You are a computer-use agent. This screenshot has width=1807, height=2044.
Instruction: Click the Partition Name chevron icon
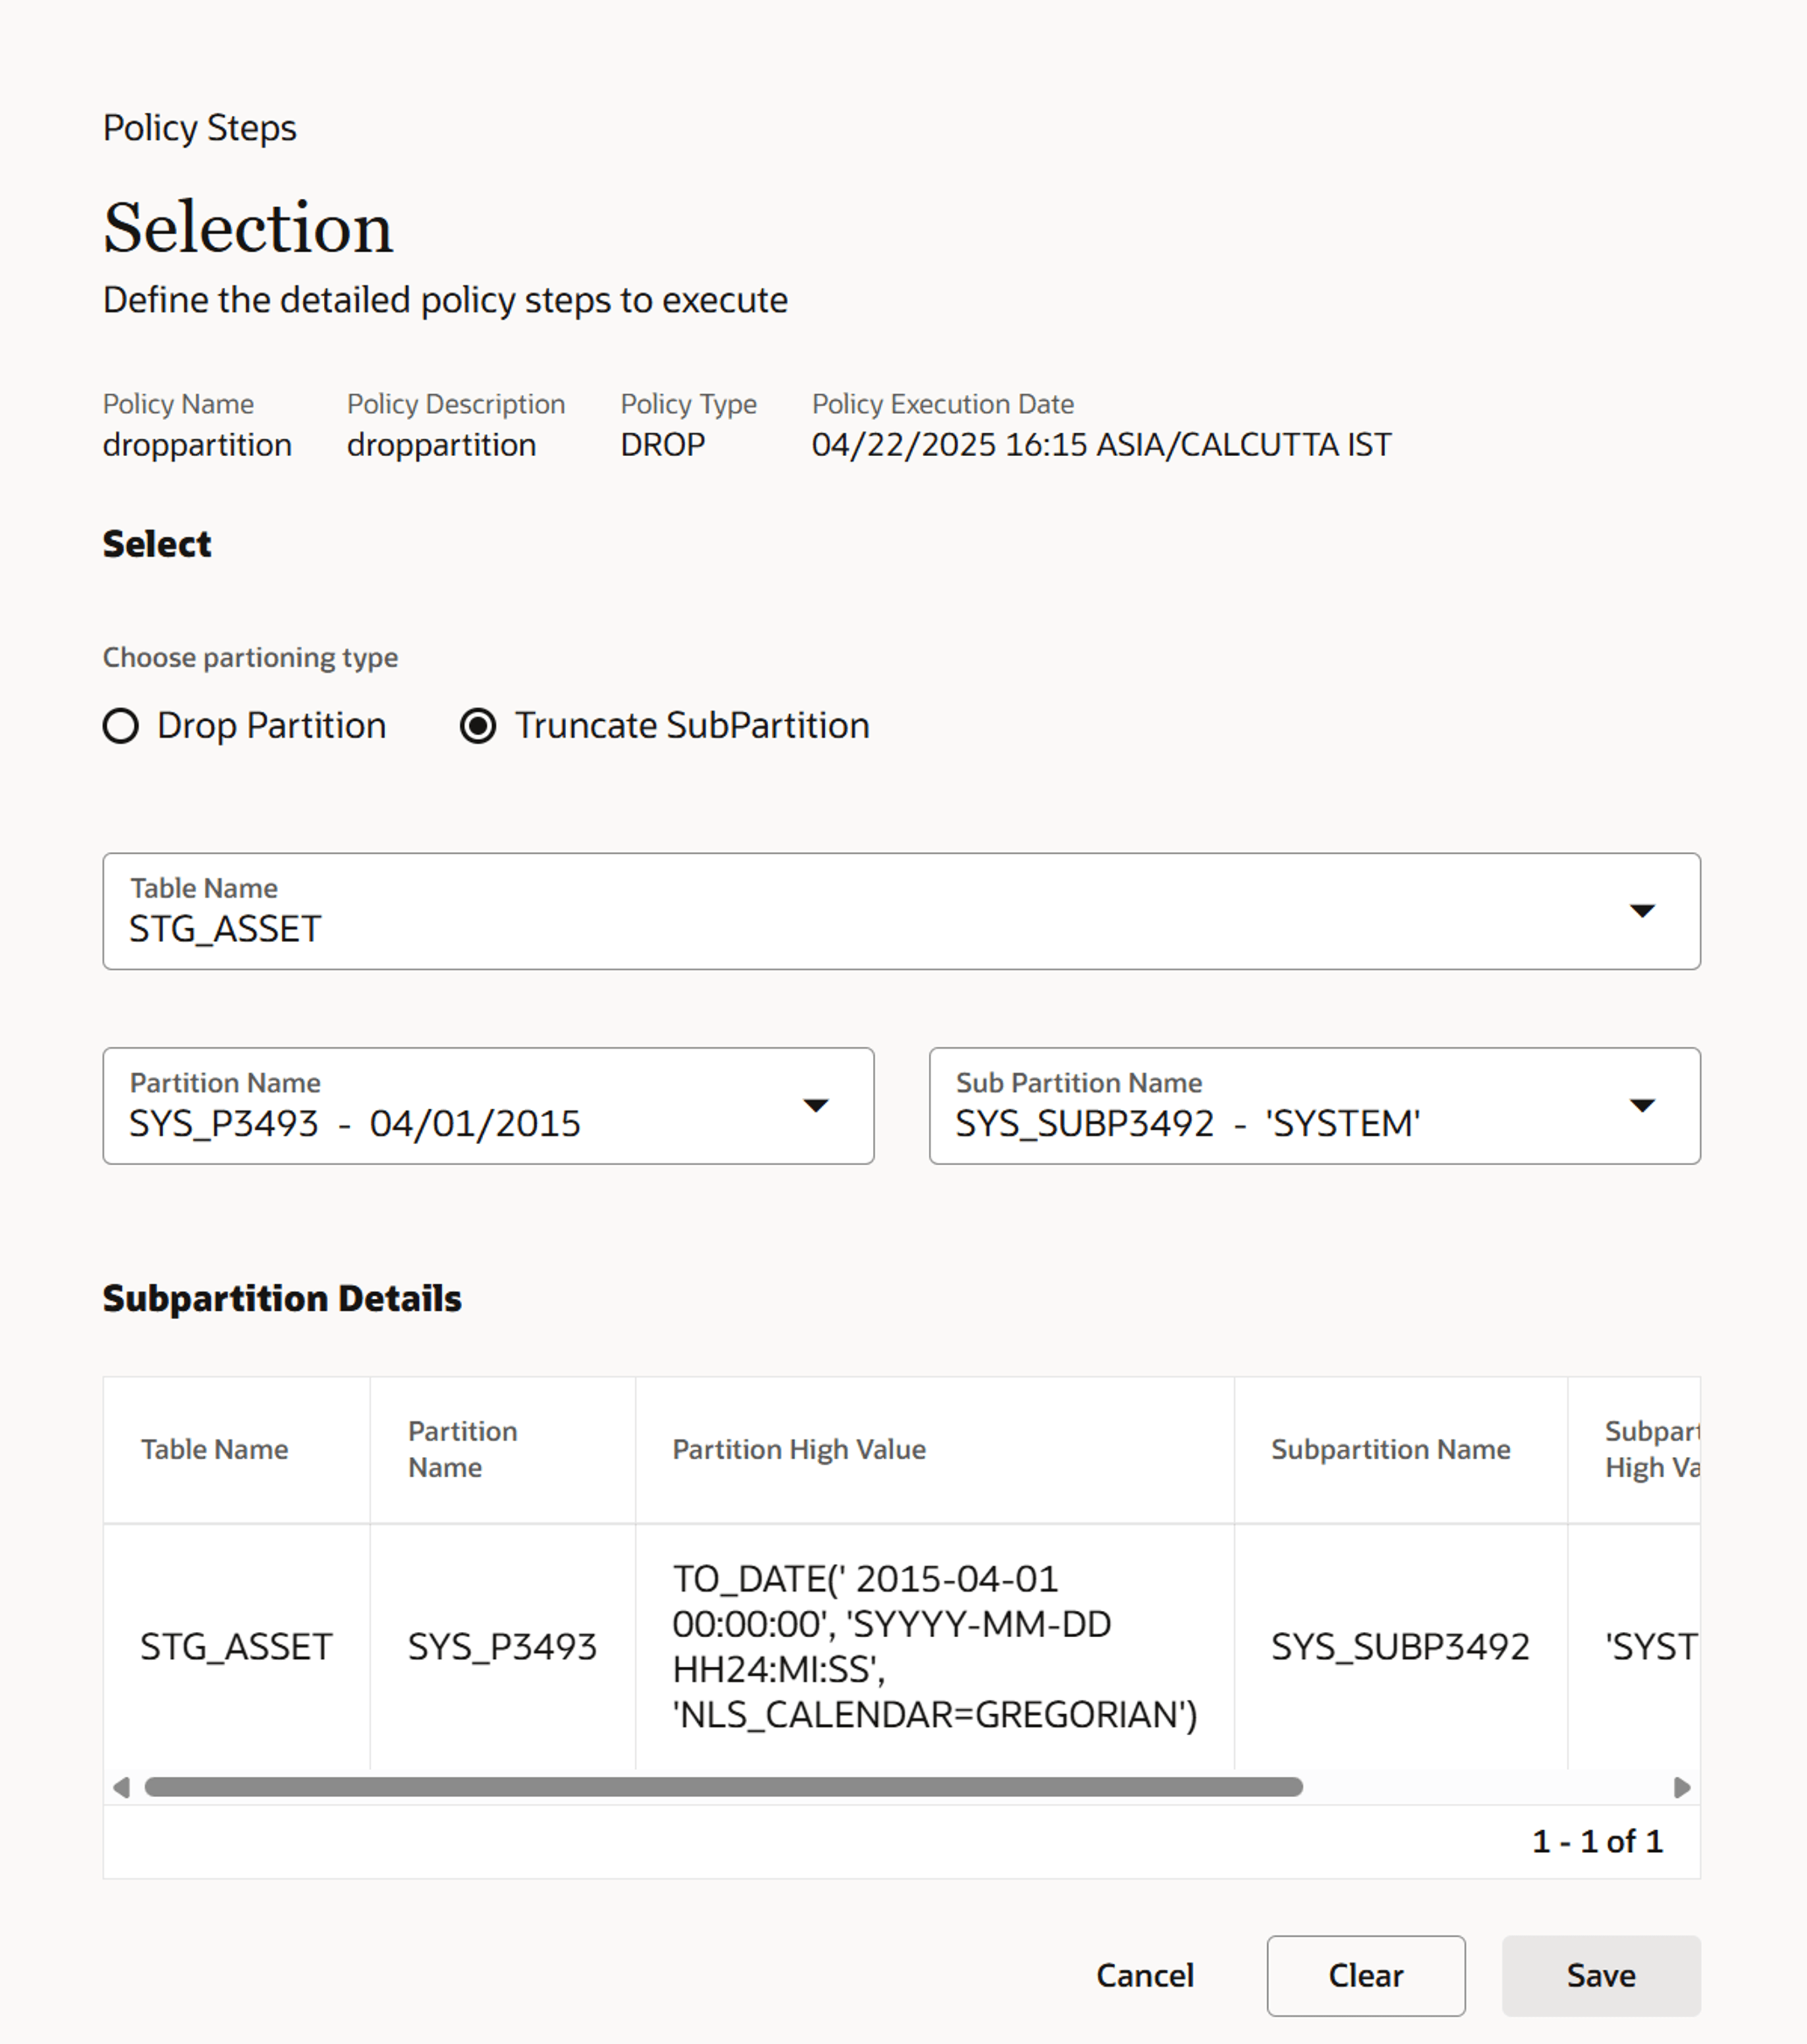click(x=817, y=1106)
